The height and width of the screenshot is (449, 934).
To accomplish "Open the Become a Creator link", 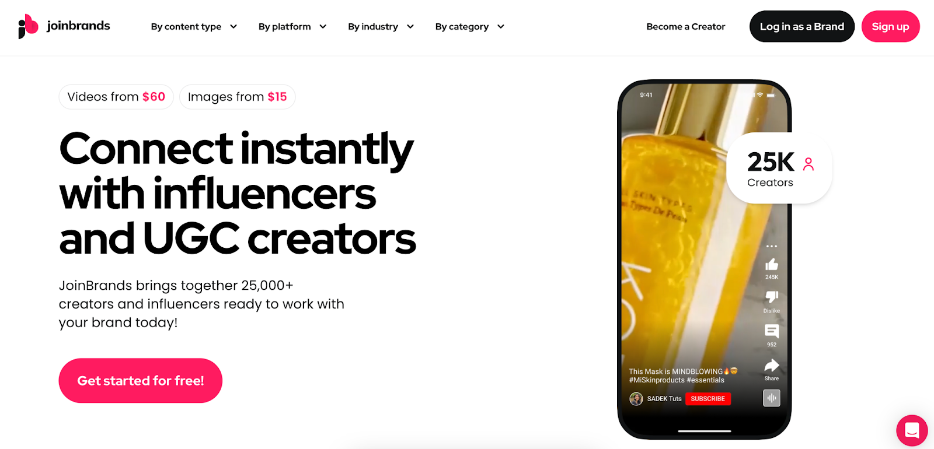I will (686, 27).
